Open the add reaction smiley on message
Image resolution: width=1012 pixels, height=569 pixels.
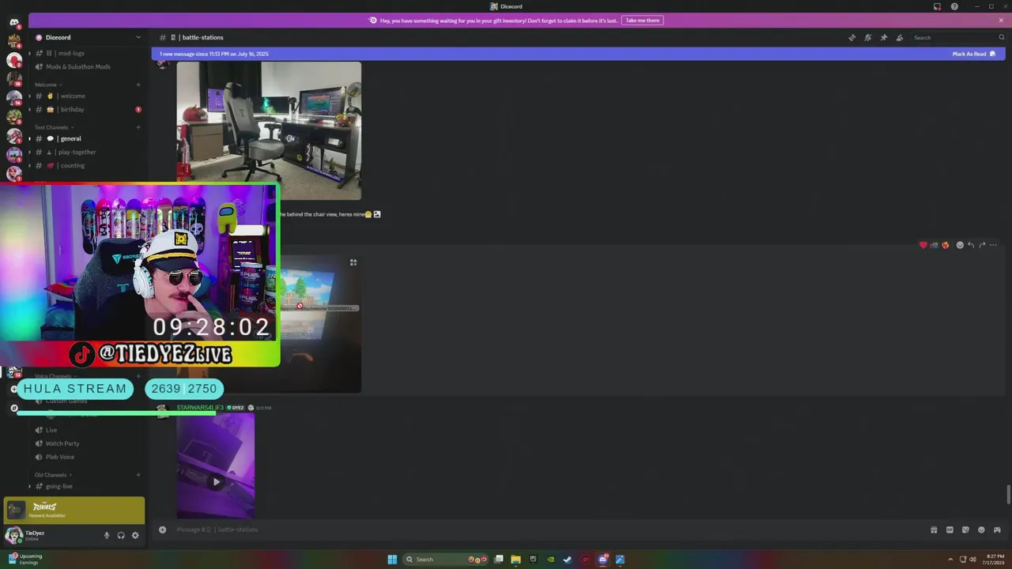point(960,245)
